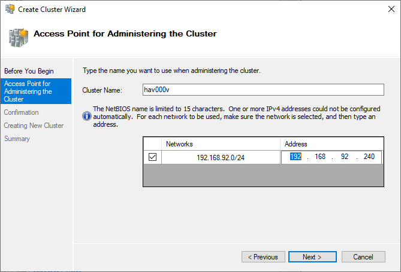Click the Create Cluster Wizard title bar icon

click(x=8, y=9)
